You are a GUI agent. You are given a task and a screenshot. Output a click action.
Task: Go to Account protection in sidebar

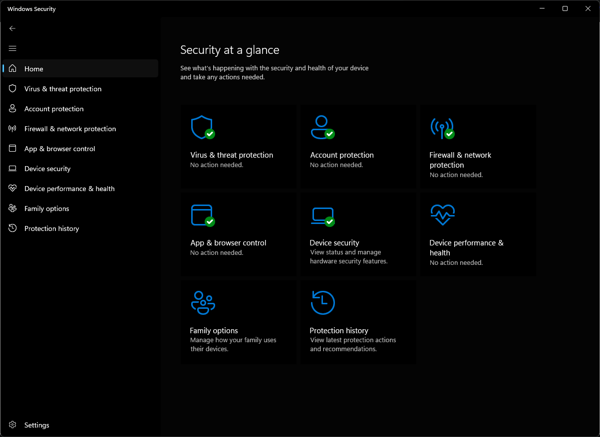tap(80, 109)
